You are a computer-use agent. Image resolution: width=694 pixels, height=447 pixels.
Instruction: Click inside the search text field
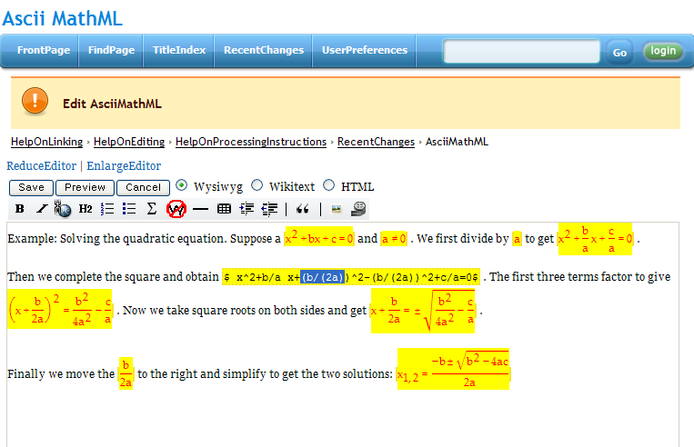[521, 52]
